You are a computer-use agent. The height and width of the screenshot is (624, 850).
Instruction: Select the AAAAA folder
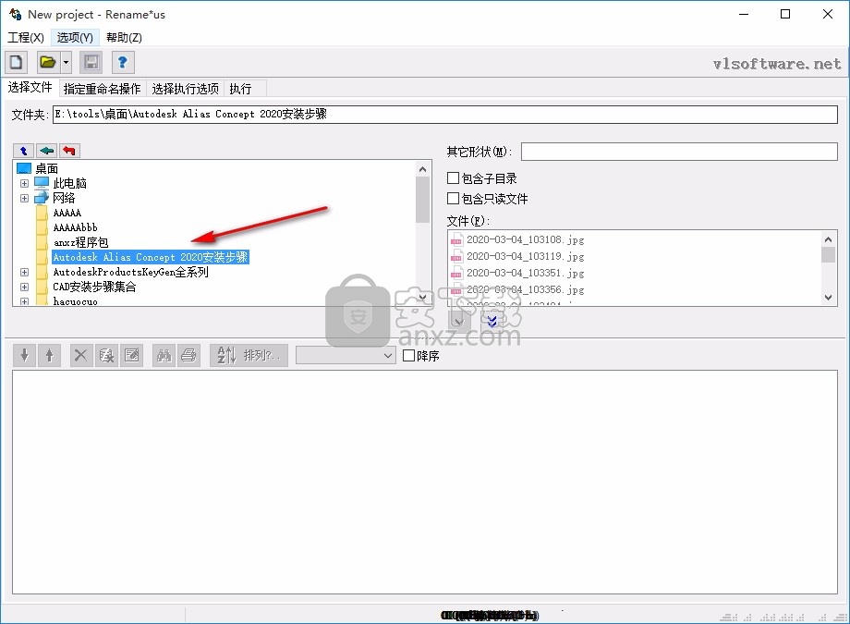67,213
